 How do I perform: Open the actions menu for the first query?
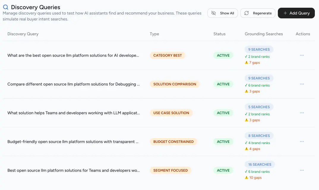[302, 55]
